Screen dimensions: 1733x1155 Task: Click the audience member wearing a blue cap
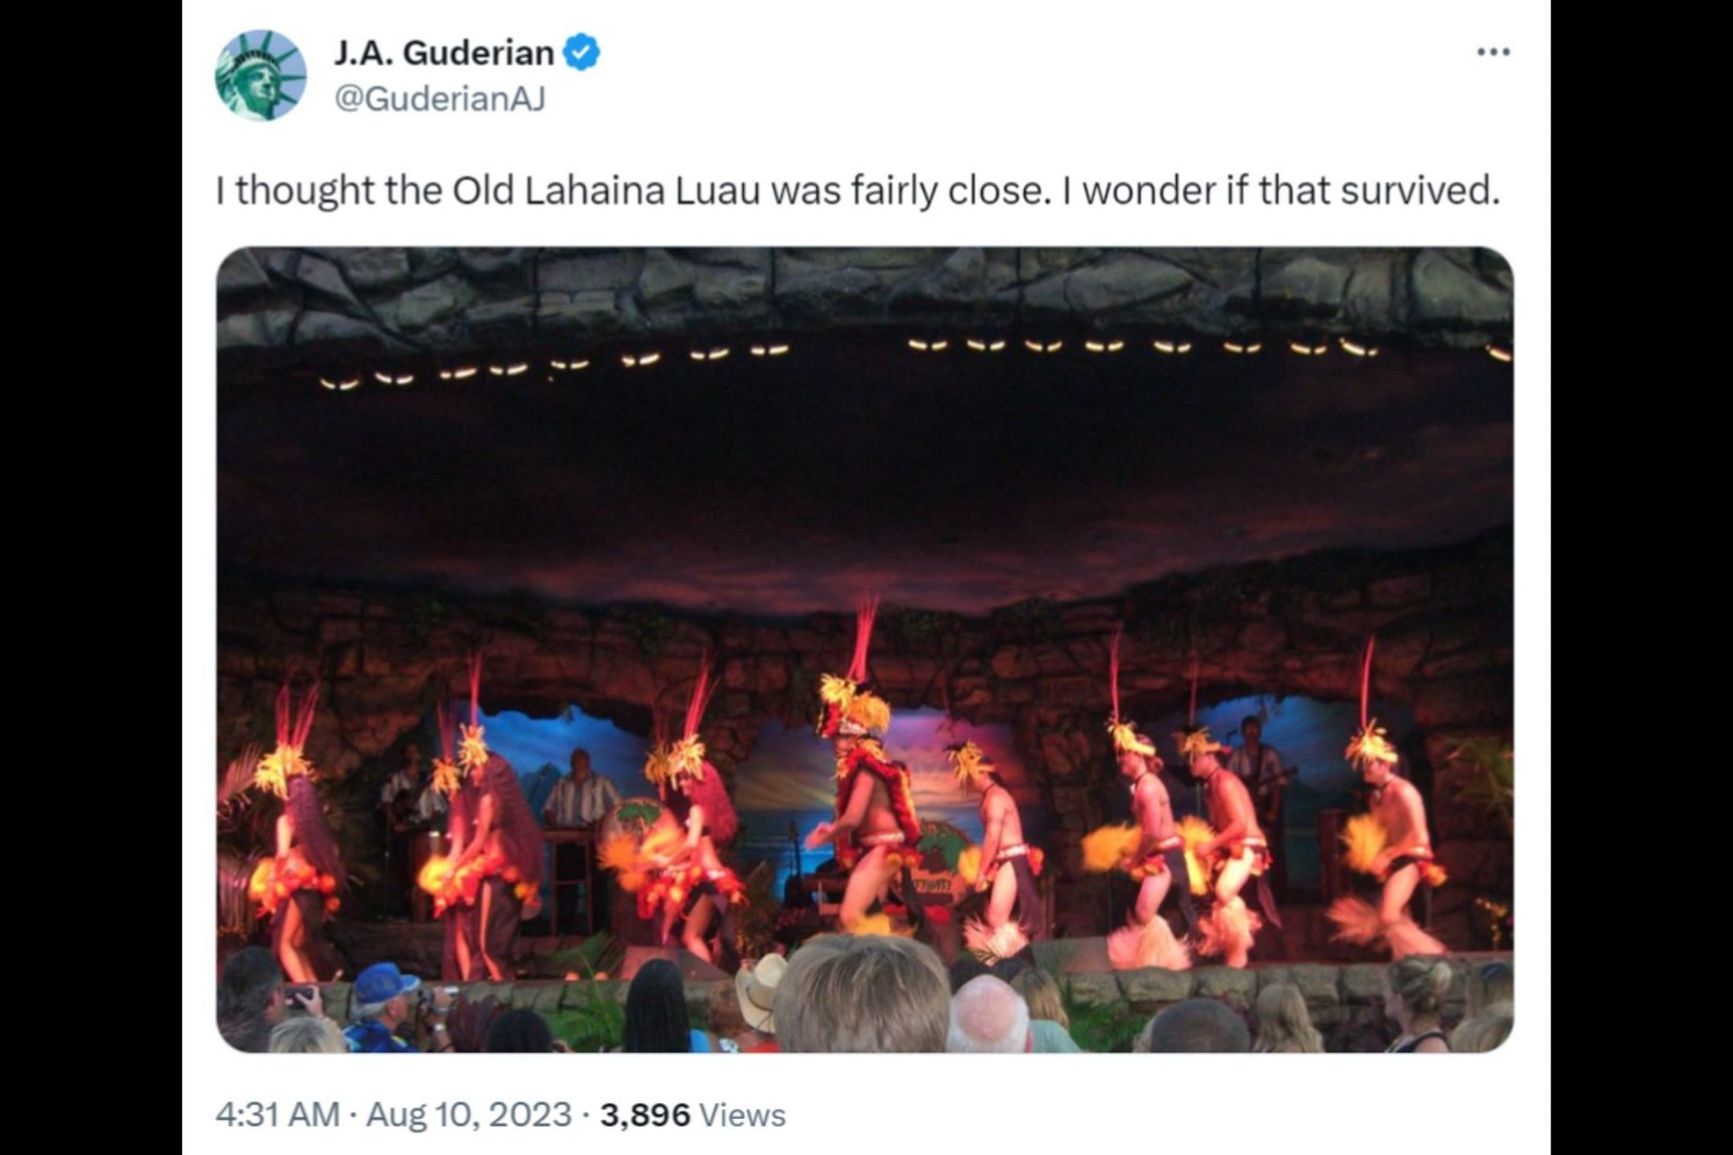click(x=384, y=1002)
